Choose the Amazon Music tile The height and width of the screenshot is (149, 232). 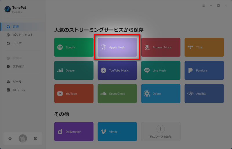161,47
